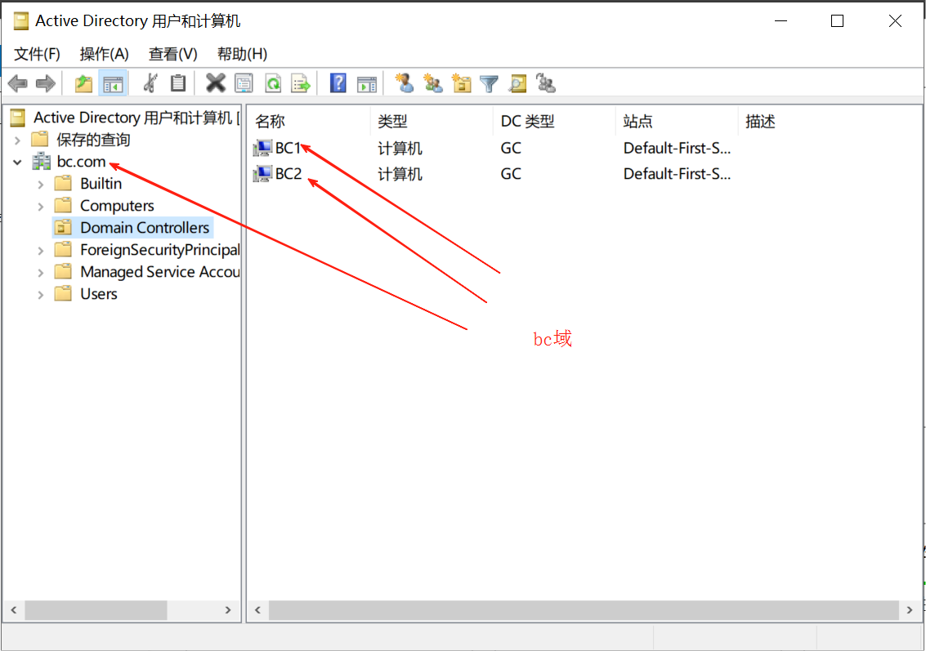Click the Export list icon
Viewport: 926px width, 651px height.
(x=301, y=84)
